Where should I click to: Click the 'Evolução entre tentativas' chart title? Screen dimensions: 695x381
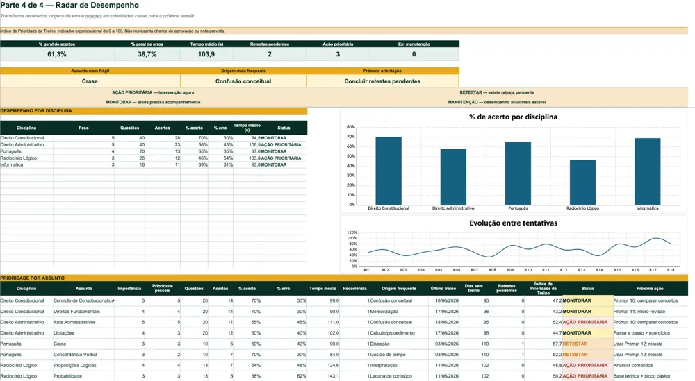(x=514, y=223)
